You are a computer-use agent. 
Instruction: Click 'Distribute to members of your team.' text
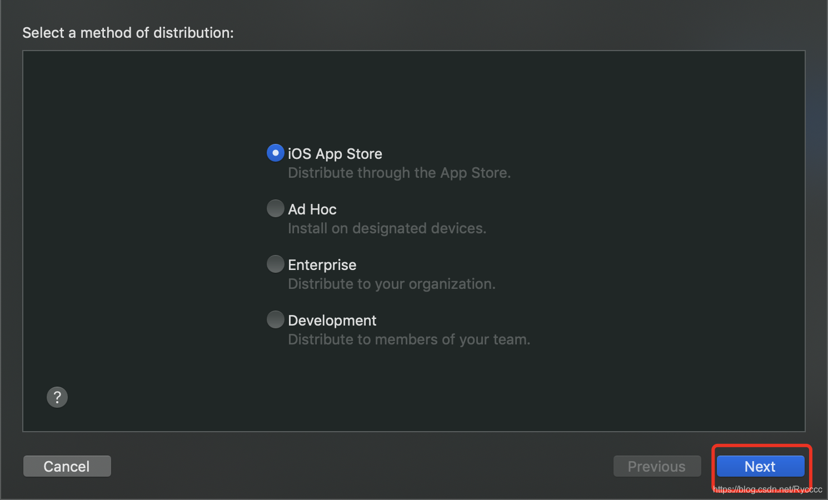coord(409,339)
